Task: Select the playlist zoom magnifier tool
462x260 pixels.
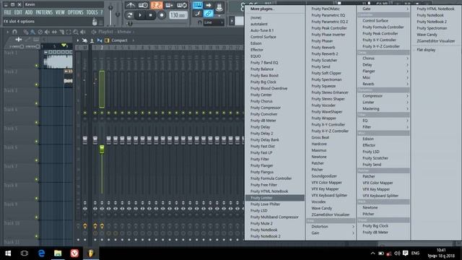Action: [76, 32]
